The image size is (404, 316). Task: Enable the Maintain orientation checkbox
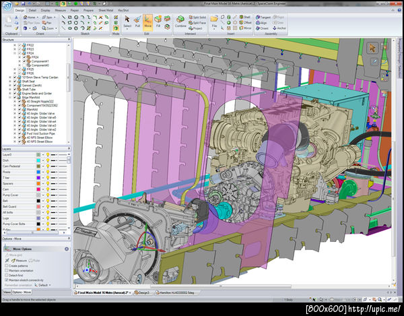(7, 271)
